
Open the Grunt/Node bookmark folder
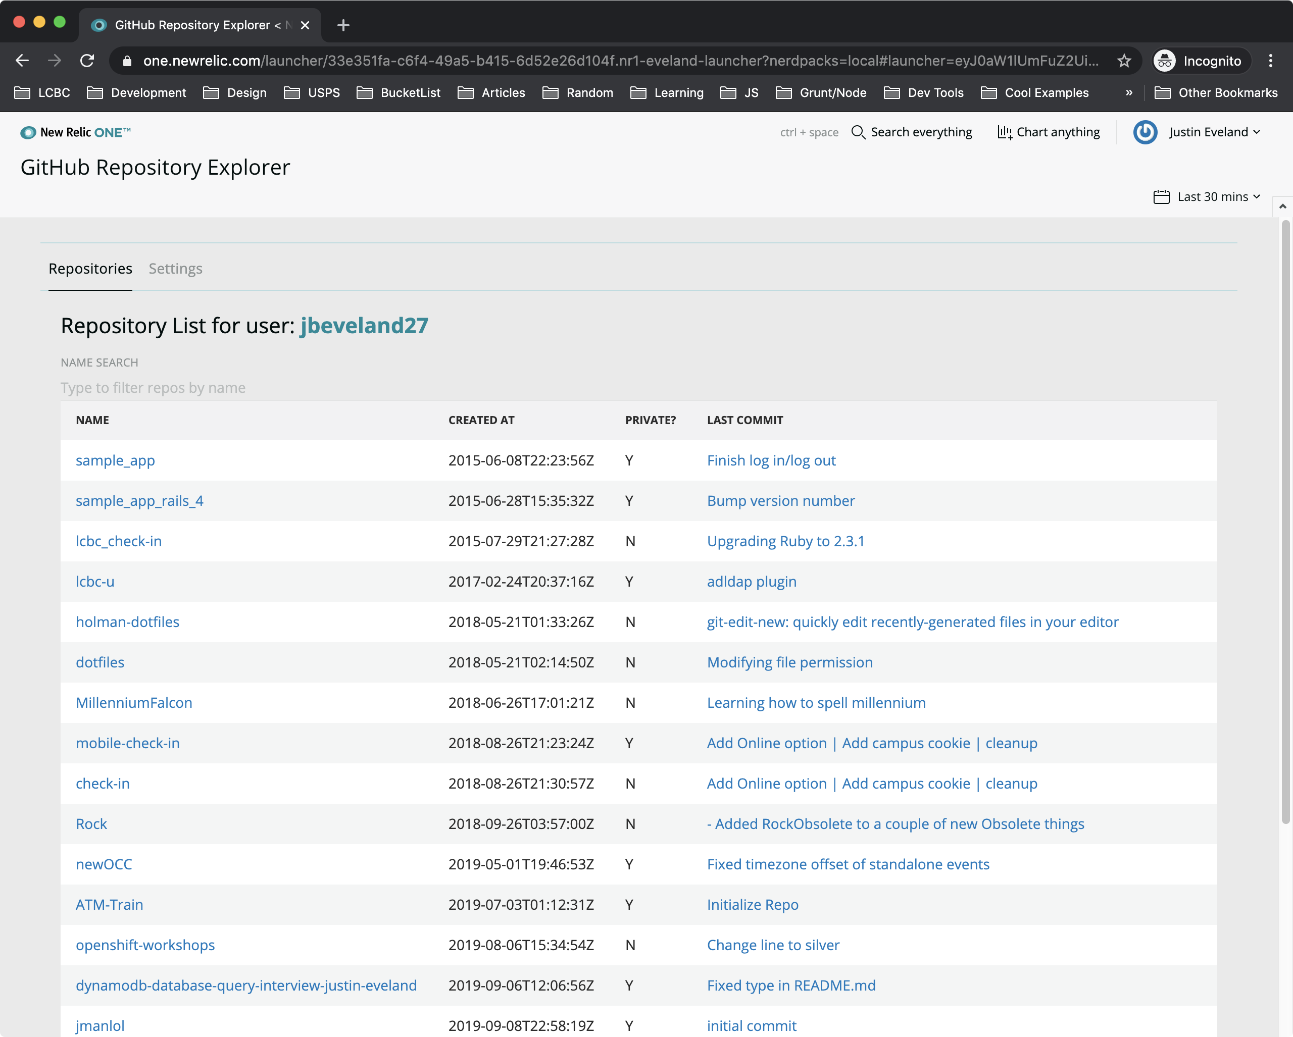(821, 93)
